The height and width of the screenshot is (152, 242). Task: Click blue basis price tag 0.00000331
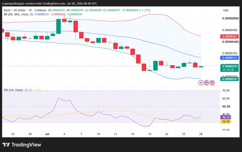click(x=229, y=58)
